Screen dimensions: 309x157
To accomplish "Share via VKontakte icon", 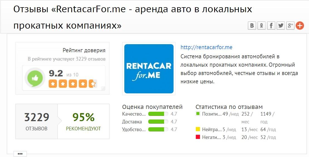I will click(x=252, y=26).
